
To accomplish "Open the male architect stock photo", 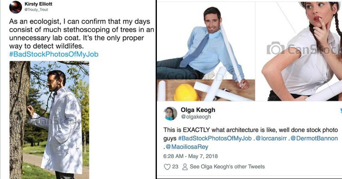I will pyautogui.click(x=206, y=51).
